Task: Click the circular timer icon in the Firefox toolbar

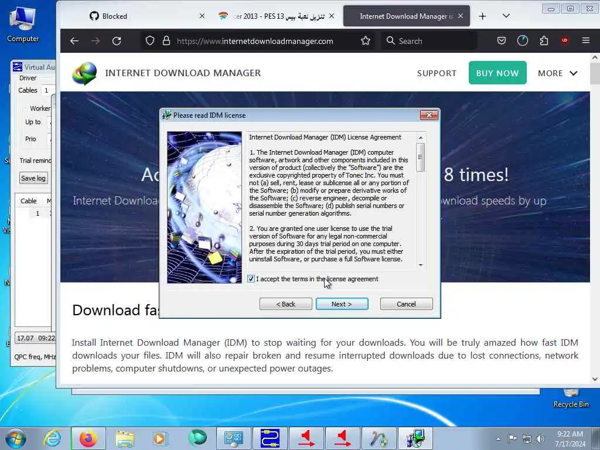Action: click(x=522, y=40)
